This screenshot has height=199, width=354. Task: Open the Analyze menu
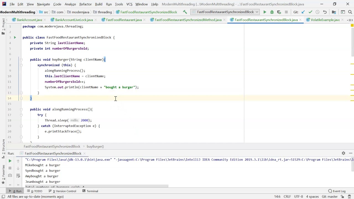pos(70,4)
